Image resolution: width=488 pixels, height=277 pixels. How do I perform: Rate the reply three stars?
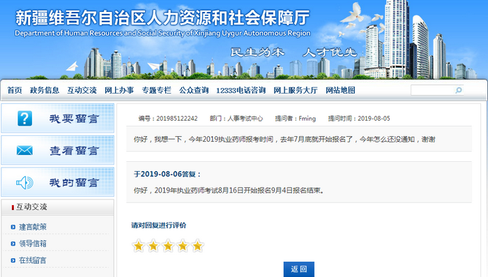168,246
